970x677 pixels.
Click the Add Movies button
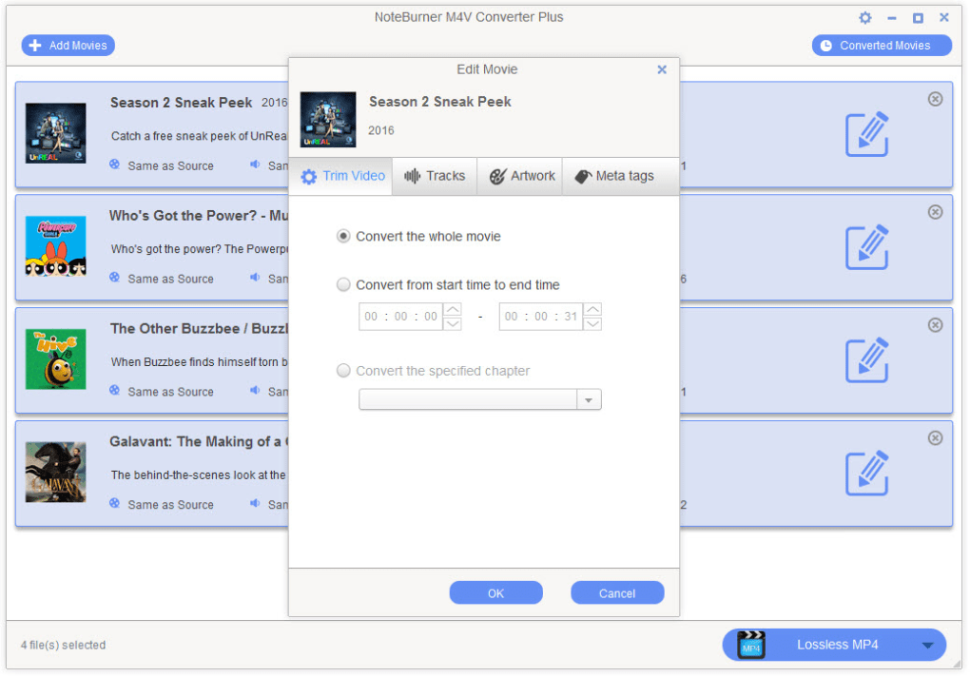coord(68,45)
